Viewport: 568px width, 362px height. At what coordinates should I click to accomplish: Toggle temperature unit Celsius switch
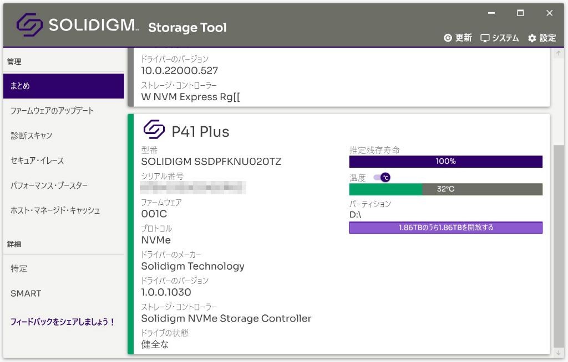point(382,177)
